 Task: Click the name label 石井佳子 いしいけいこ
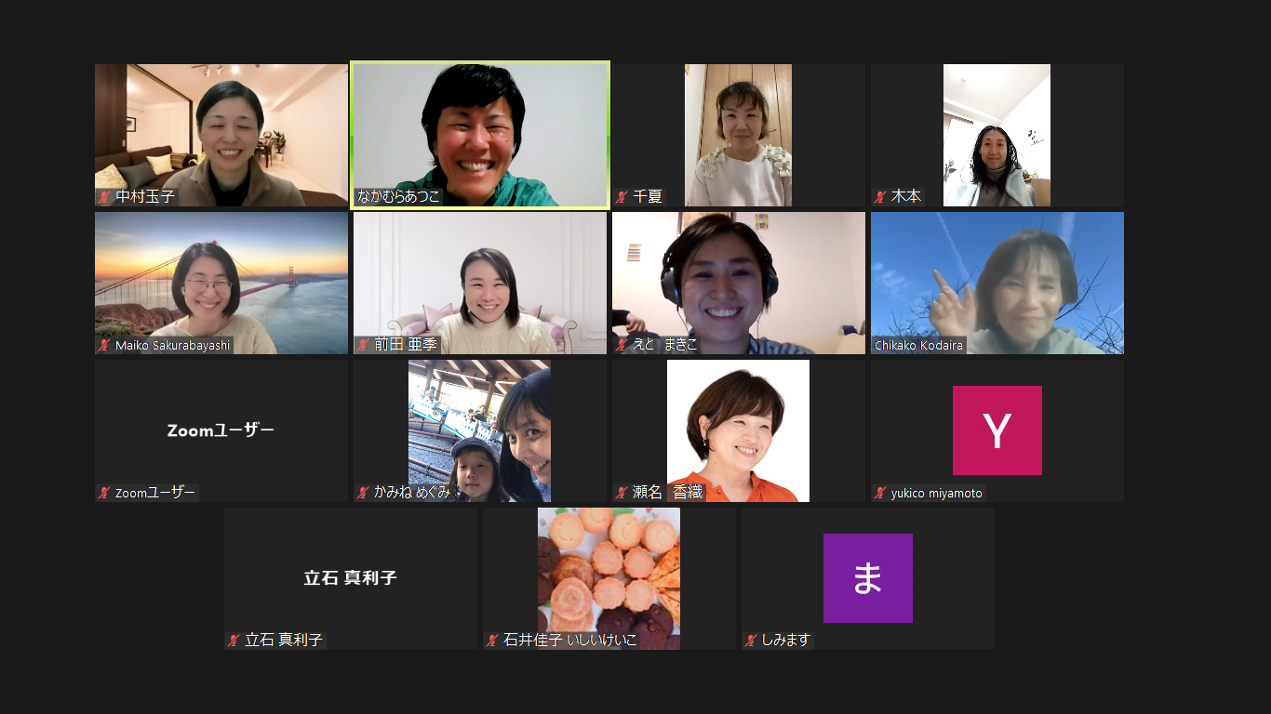(570, 641)
